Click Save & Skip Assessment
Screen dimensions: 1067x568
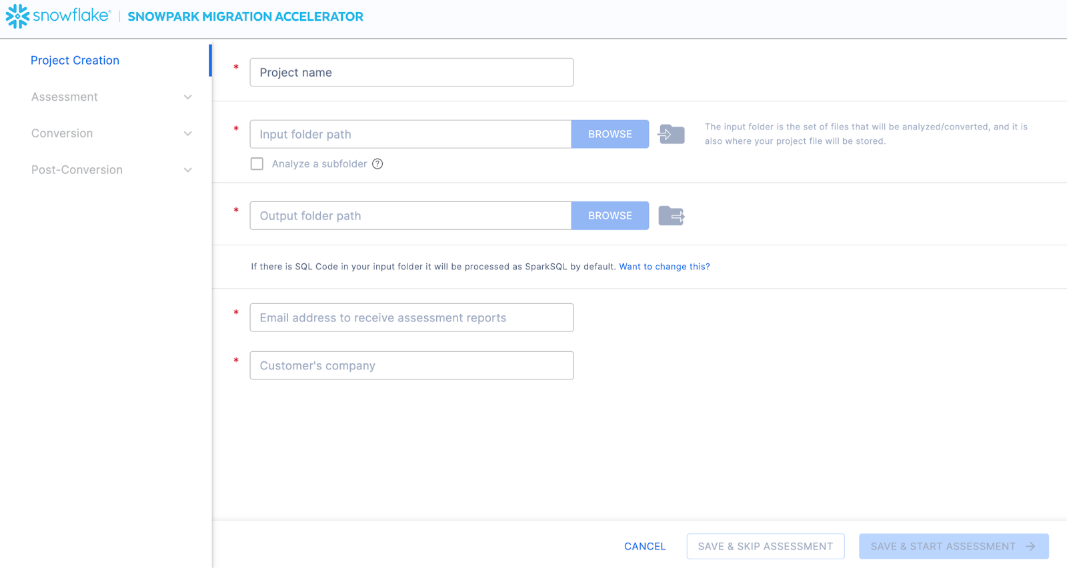[765, 547]
